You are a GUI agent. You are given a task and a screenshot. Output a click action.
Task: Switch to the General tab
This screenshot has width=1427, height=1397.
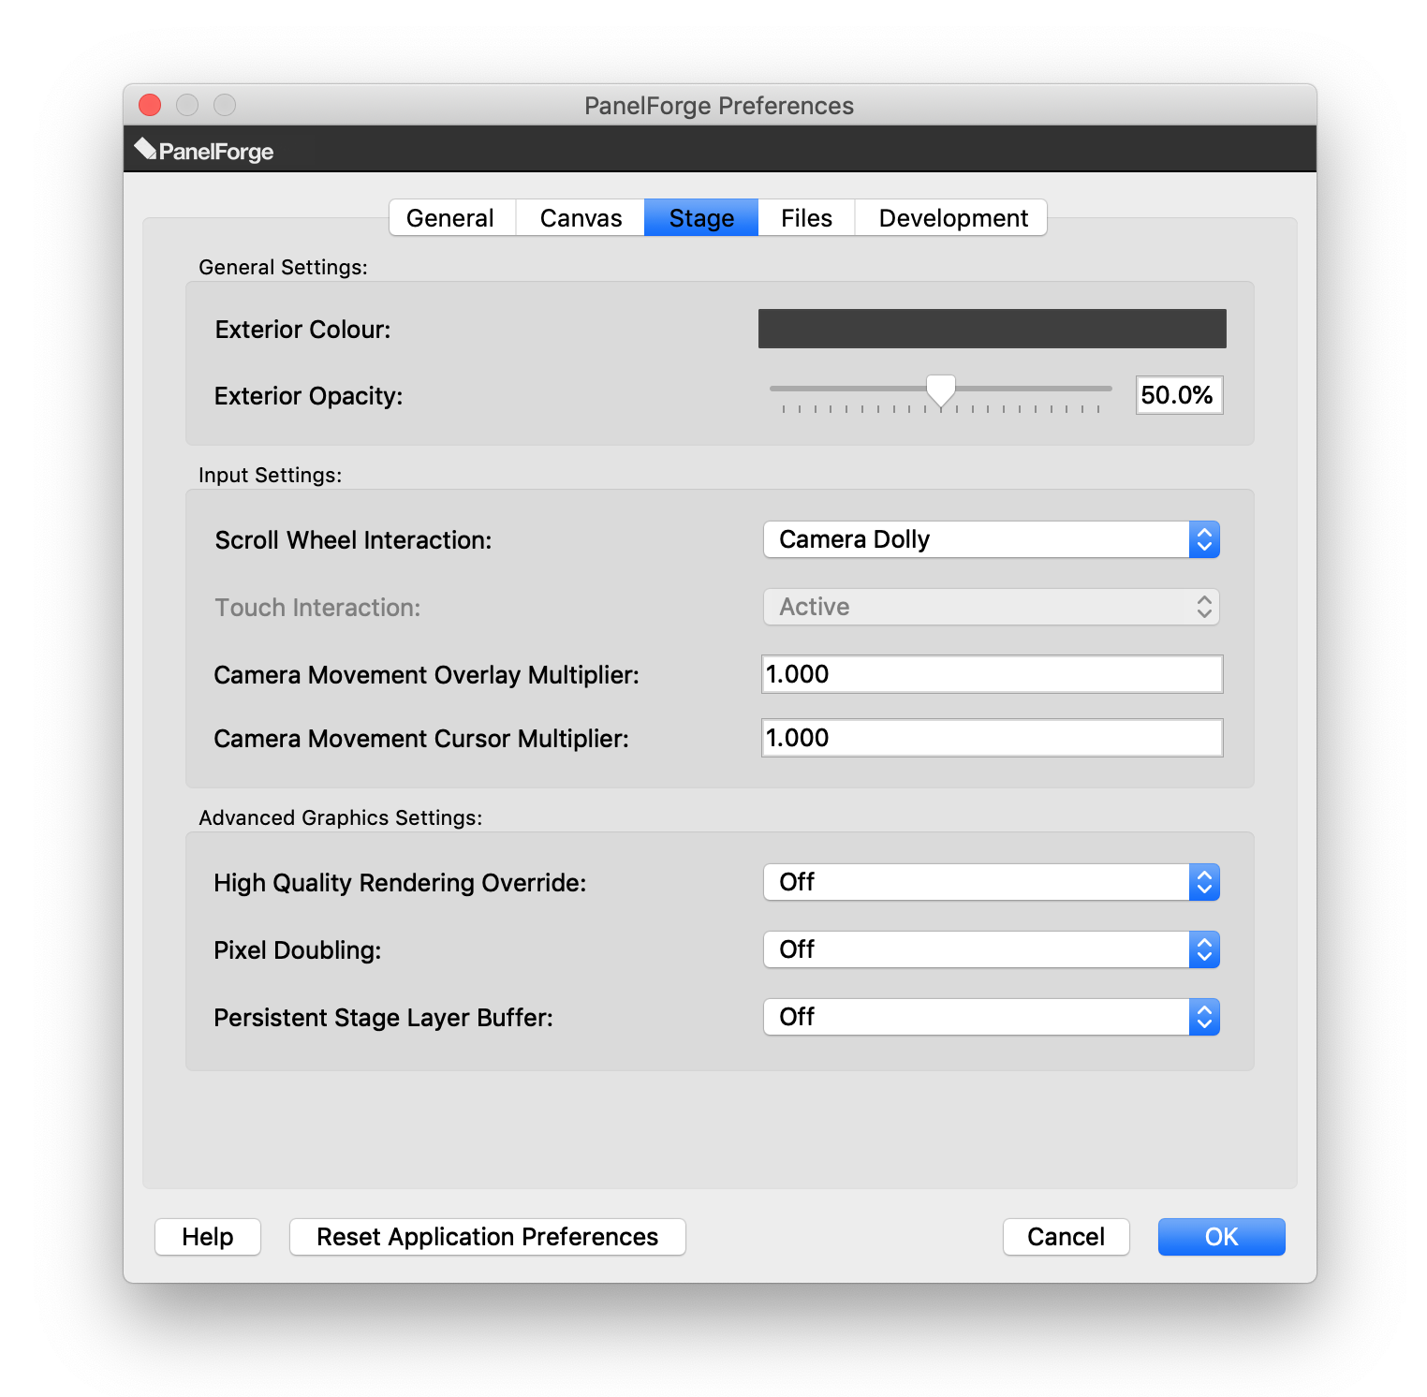click(x=450, y=218)
